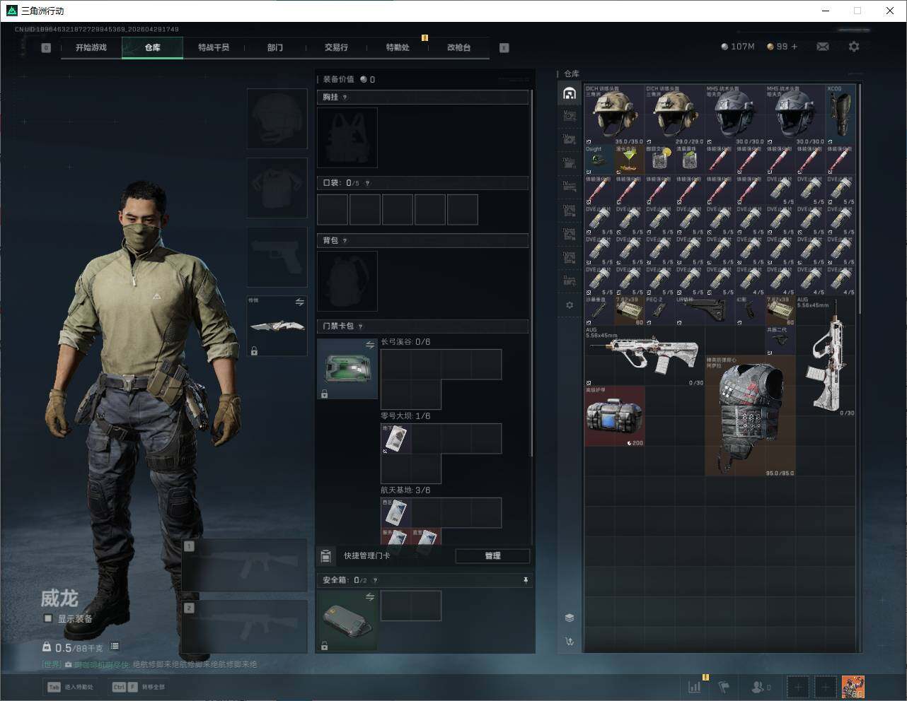
Task: Click the 装备价值 label
Action: (338, 79)
